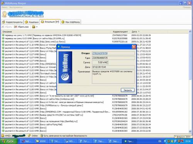The width and height of the screenshot is (193, 144).
Task: Click the Сумма field showing 5.00 WMZ
Action: pyautogui.click(x=100, y=63)
